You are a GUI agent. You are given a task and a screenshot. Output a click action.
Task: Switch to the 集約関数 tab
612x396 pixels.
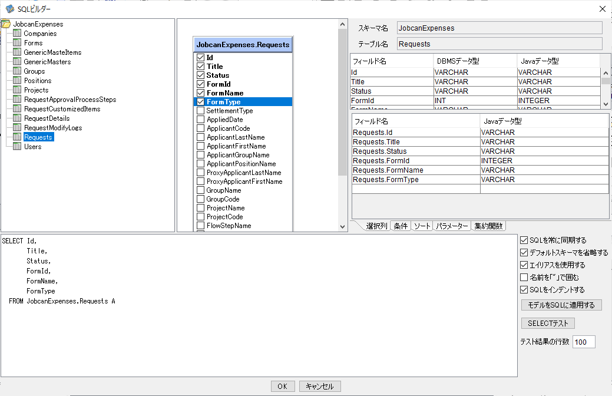489,226
